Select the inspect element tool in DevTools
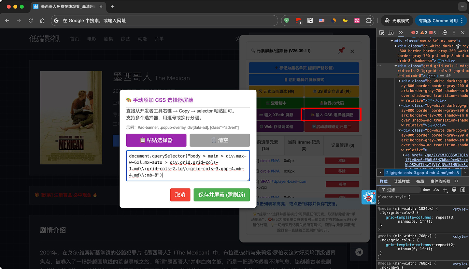 (x=381, y=32)
